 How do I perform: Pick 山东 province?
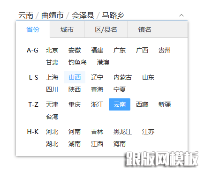(x=148, y=77)
